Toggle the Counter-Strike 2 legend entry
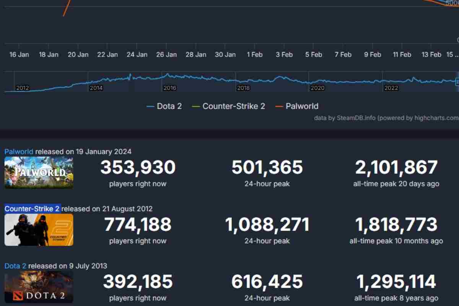This screenshot has height=306, width=459. pyautogui.click(x=234, y=106)
